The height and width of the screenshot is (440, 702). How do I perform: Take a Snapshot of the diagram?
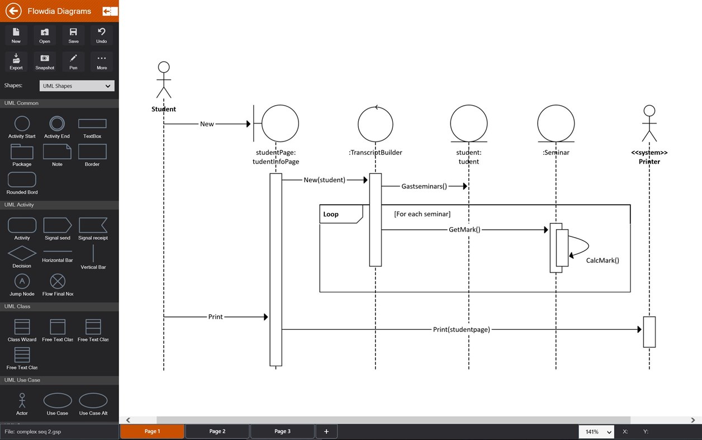(45, 60)
